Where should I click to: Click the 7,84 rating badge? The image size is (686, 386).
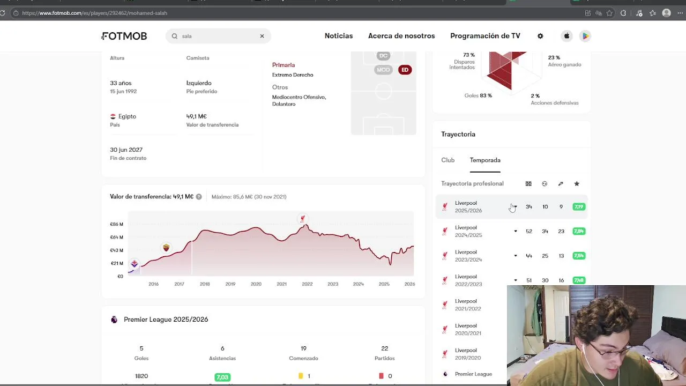(579, 232)
